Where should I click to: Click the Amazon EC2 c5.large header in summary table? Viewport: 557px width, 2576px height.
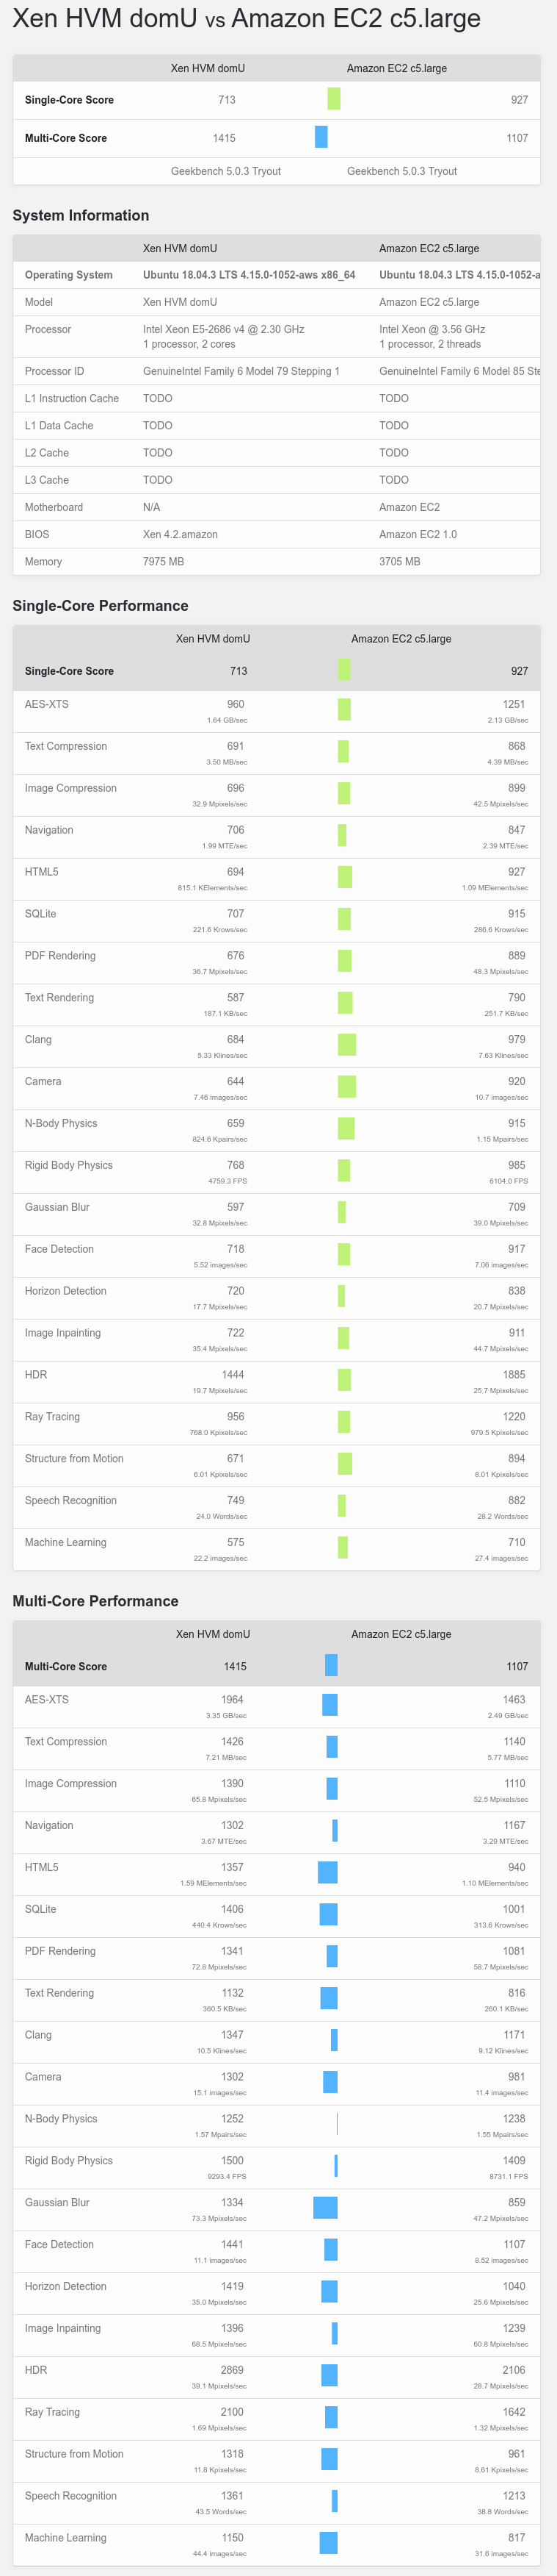[396, 68]
